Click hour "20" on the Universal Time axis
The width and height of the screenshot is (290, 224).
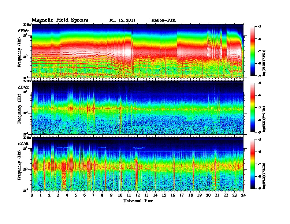[x=208, y=195]
